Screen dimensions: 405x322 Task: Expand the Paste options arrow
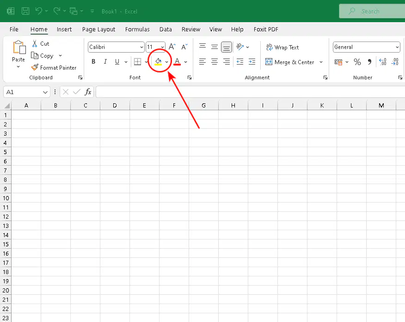pos(18,67)
